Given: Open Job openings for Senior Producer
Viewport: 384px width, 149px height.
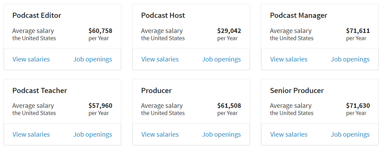Looking at the screenshot, I should point(350,135).
